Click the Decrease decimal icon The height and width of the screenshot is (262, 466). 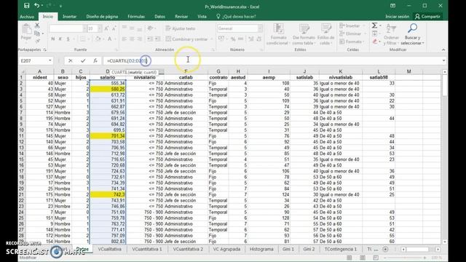(259, 39)
